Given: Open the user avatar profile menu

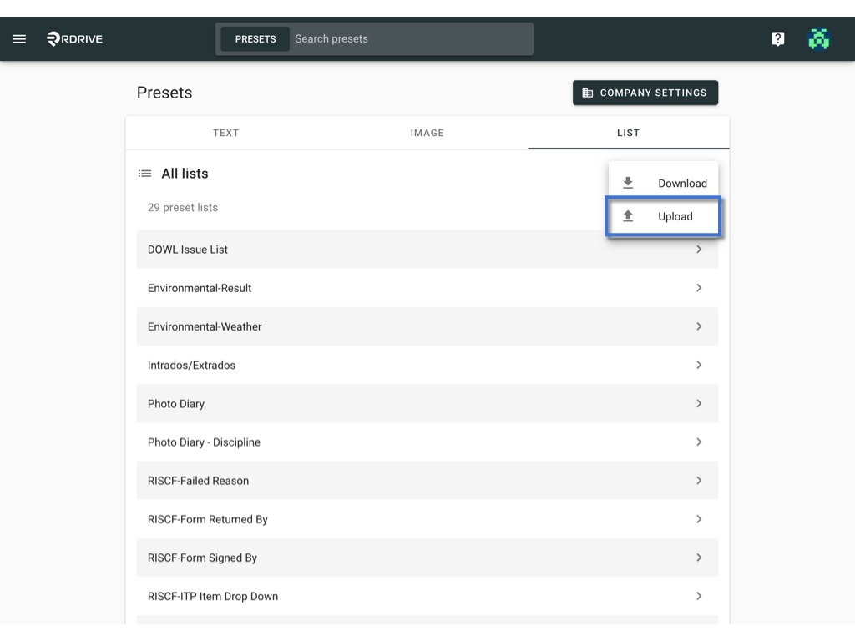Looking at the screenshot, I should 818,38.
